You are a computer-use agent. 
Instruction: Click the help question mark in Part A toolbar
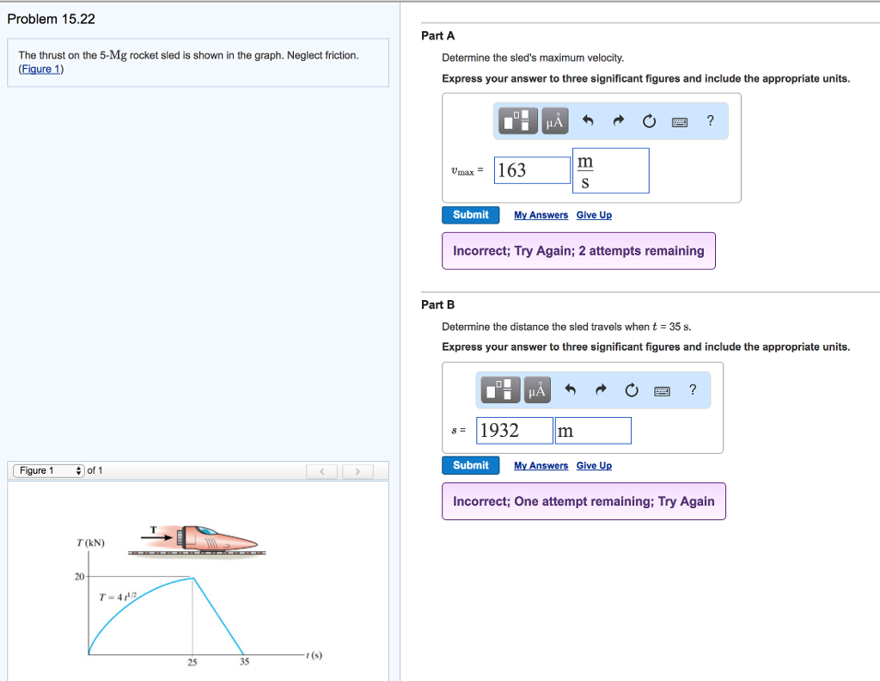pyautogui.click(x=710, y=121)
